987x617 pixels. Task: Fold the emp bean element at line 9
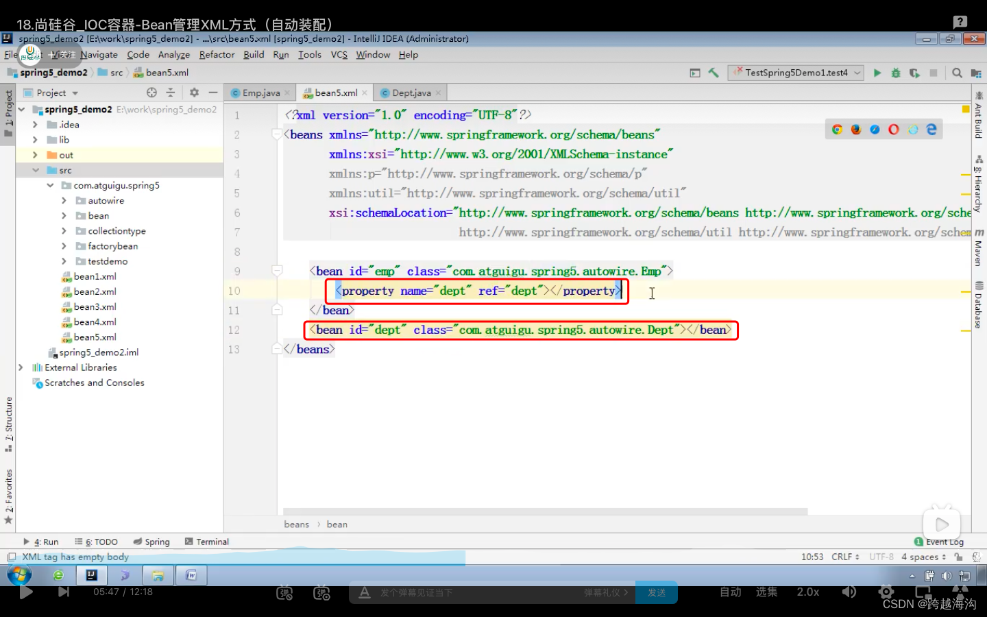click(x=277, y=271)
